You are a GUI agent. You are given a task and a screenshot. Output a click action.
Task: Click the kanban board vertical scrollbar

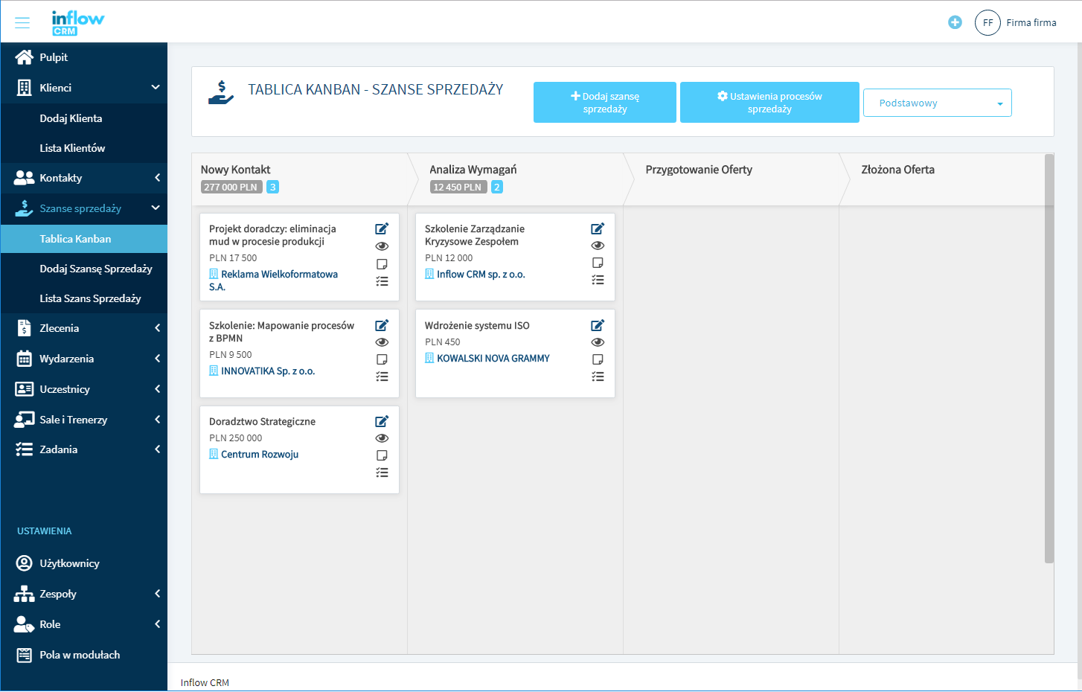tap(1049, 357)
